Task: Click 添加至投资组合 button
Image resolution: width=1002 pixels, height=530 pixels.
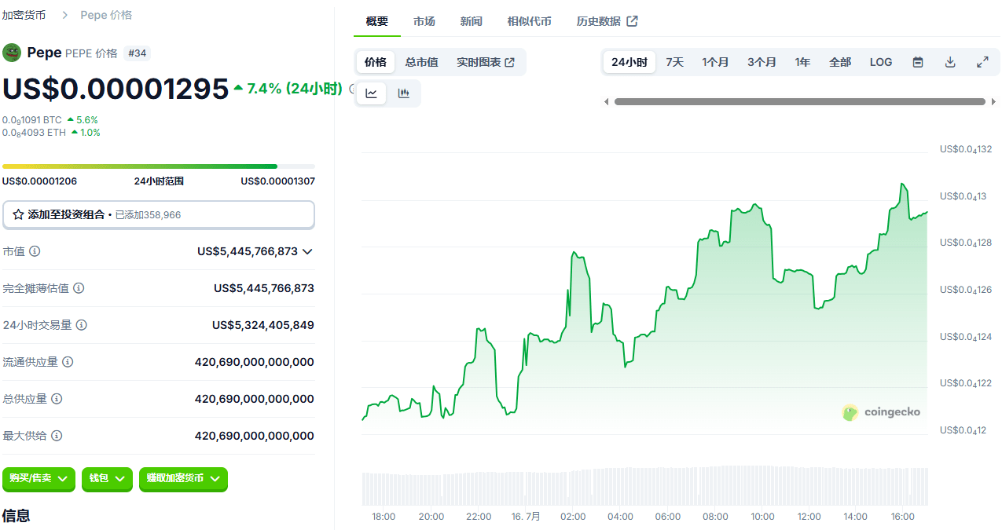Action: (159, 214)
